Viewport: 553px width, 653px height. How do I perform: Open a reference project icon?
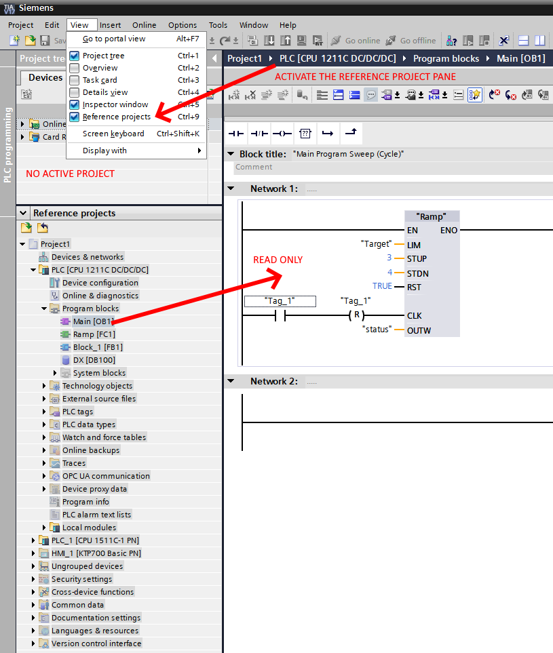(x=26, y=228)
